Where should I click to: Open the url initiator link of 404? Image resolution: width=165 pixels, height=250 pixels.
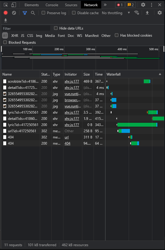click(67, 137)
